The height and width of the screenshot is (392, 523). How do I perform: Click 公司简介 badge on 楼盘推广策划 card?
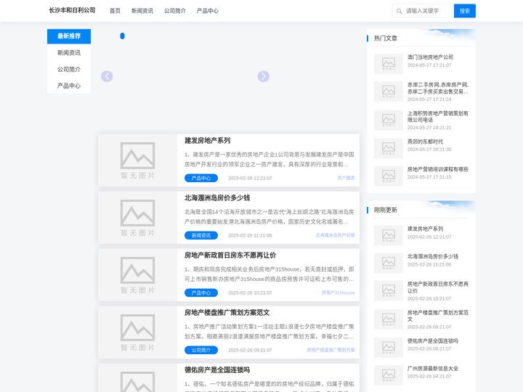[201, 350]
